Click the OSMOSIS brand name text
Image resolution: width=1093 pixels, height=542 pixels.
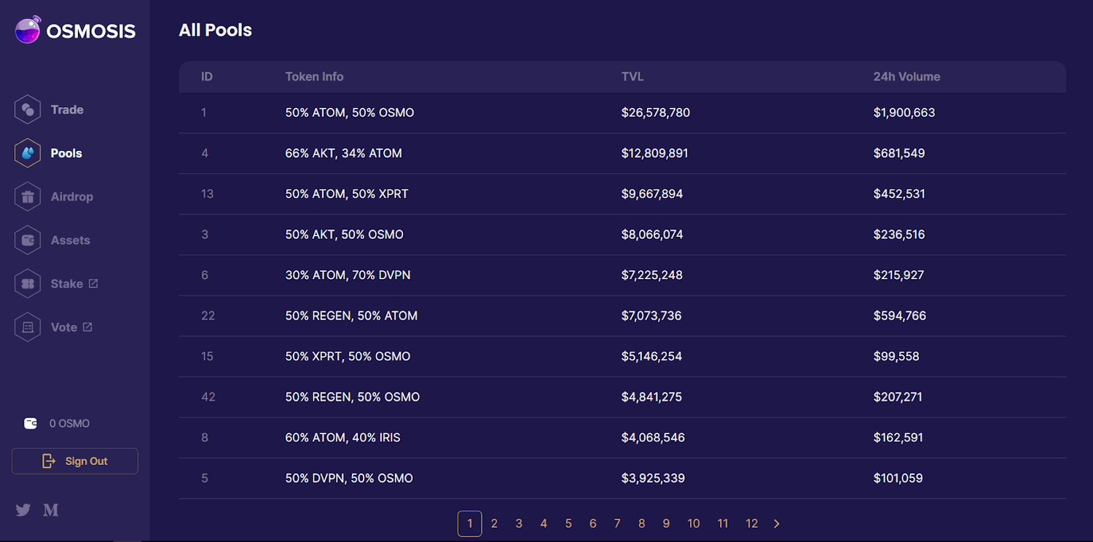pos(91,31)
